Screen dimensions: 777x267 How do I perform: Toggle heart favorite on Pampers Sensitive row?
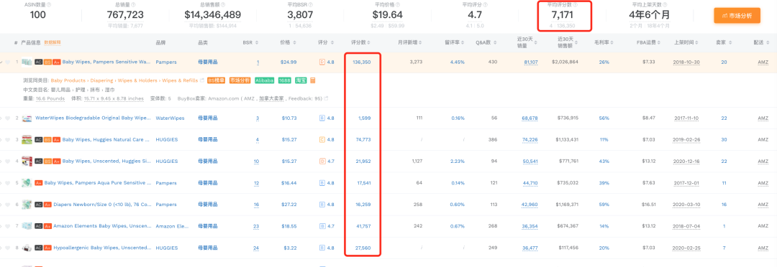8,62
